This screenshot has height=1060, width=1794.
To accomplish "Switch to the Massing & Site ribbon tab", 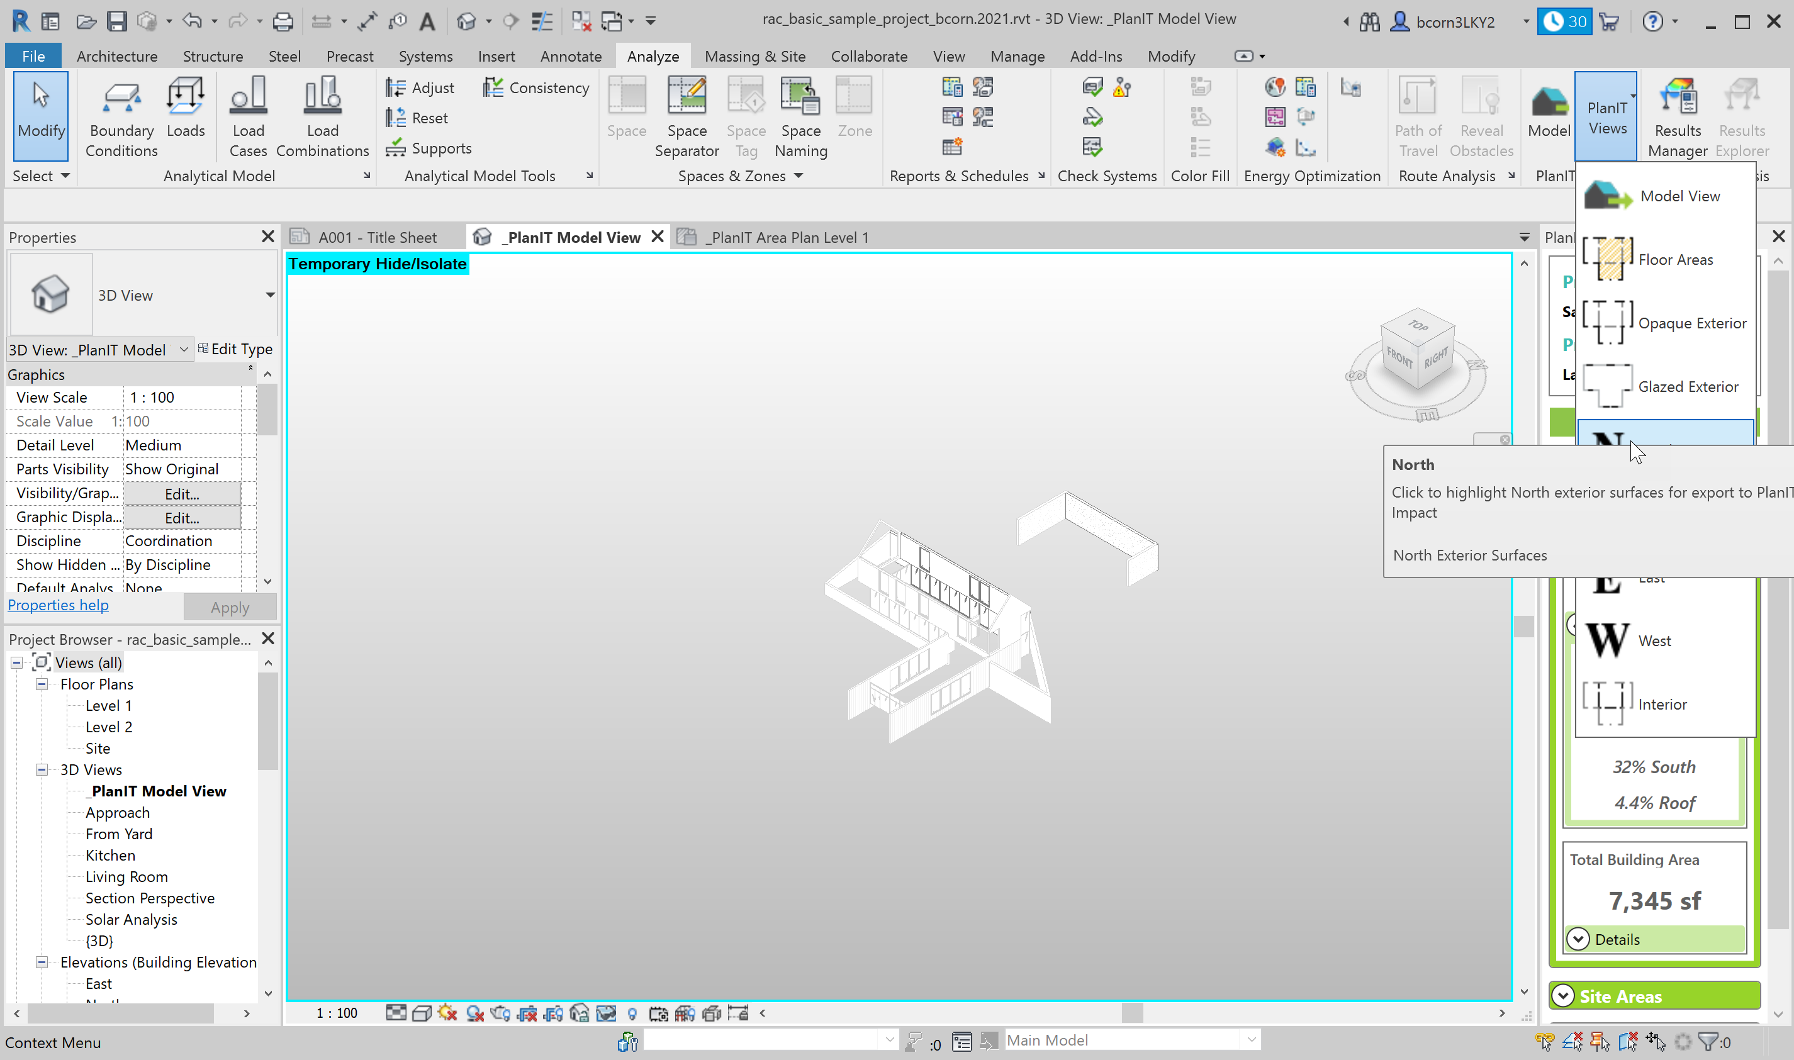I will 754,56.
